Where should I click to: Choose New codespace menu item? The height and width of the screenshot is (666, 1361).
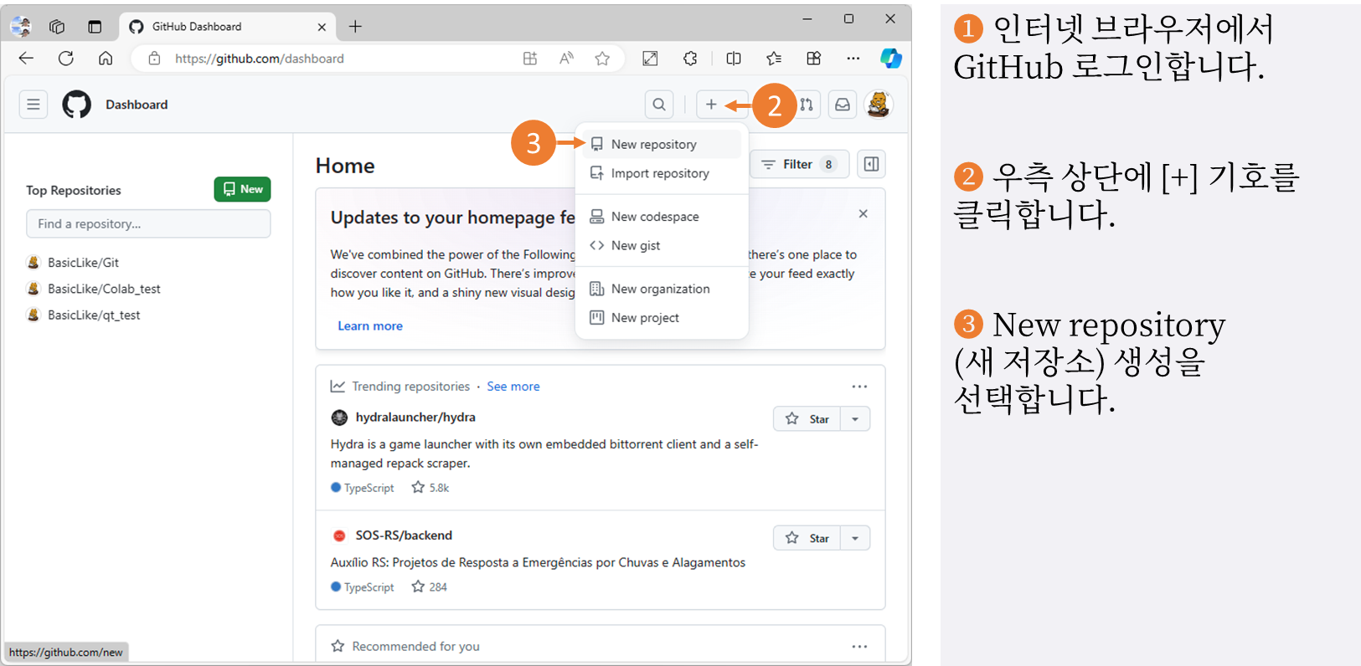(x=662, y=216)
